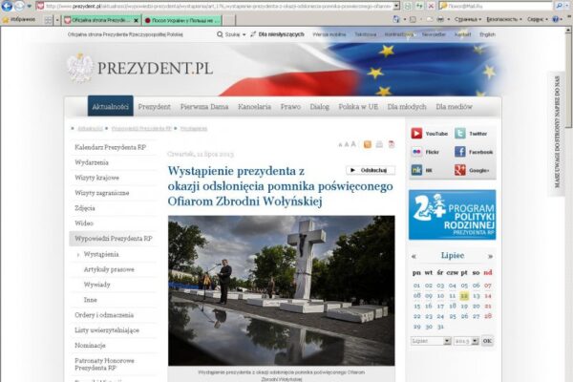Click the browser Back arrow button
Image resolution: width=573 pixels, height=382 pixels.
click(7, 6)
